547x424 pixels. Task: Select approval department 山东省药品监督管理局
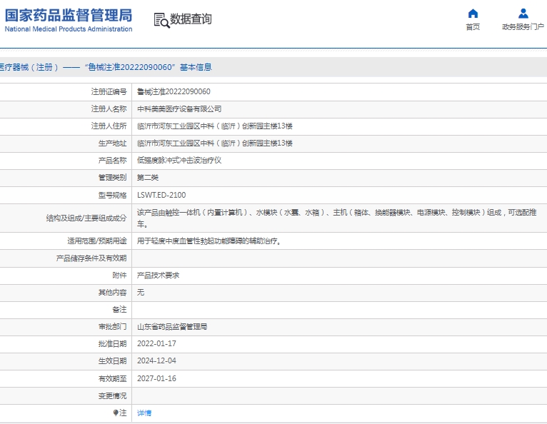tap(172, 327)
